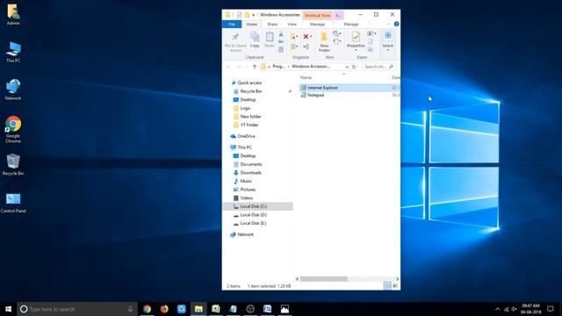Select the Shortcut Tools contextual tab

(317, 15)
